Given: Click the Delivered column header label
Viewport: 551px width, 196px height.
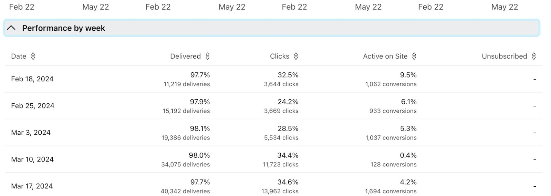Looking at the screenshot, I should point(185,56).
